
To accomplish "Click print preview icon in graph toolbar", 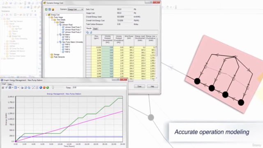I will coord(25,88).
